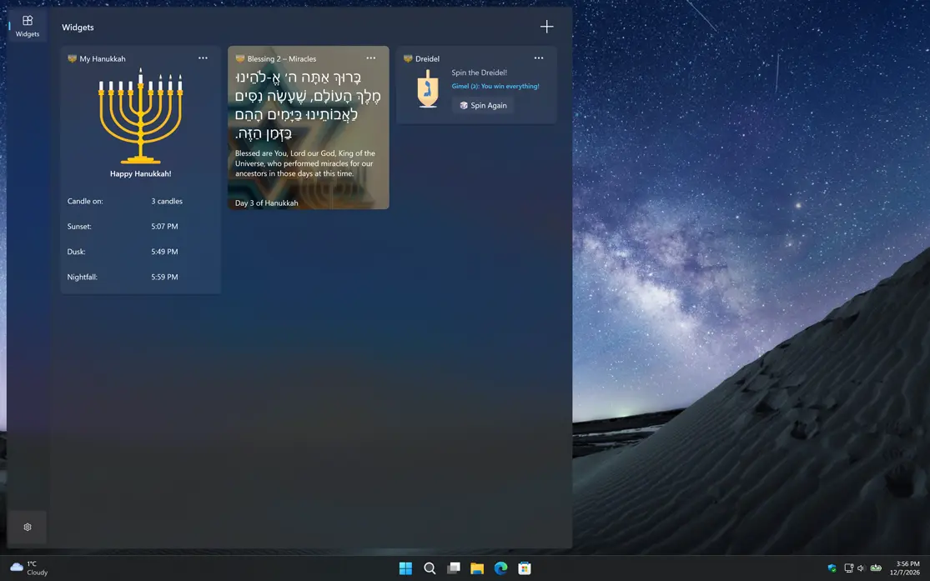Viewport: 930px width, 581px height.
Task: Add a new widget with the plus button
Action: click(x=546, y=27)
